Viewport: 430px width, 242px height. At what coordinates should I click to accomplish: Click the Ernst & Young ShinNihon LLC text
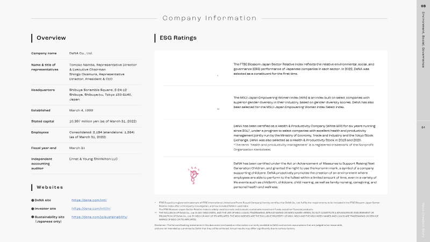click(94, 159)
